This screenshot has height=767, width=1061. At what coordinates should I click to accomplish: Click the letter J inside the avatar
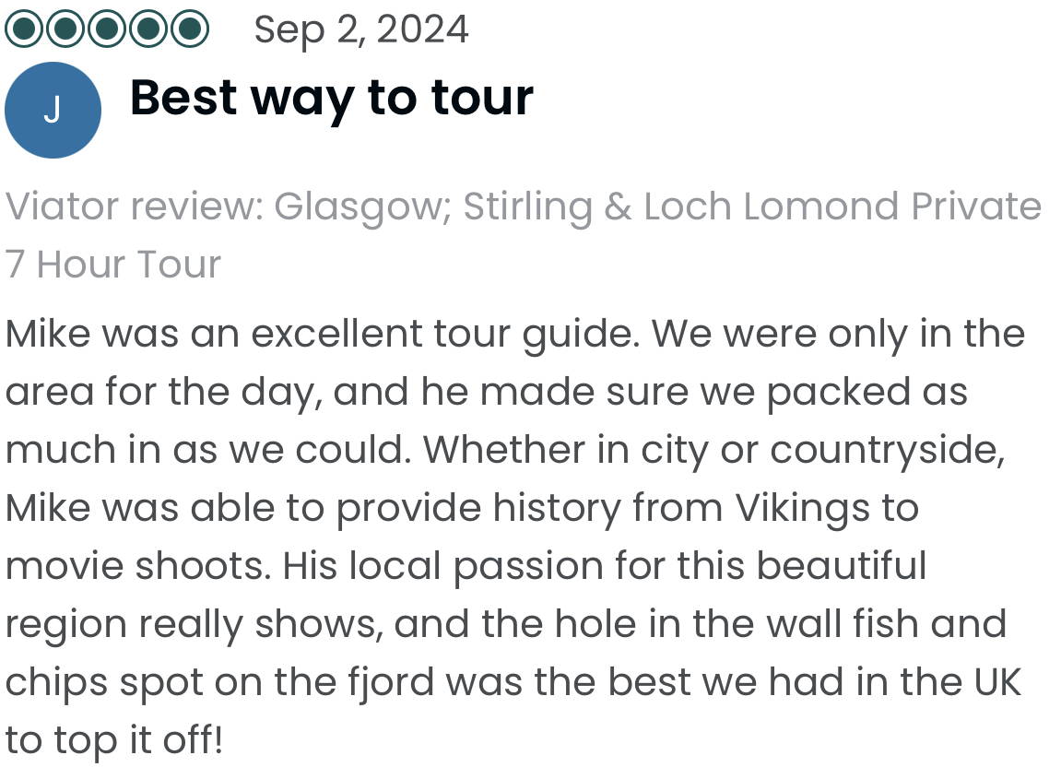(x=53, y=110)
